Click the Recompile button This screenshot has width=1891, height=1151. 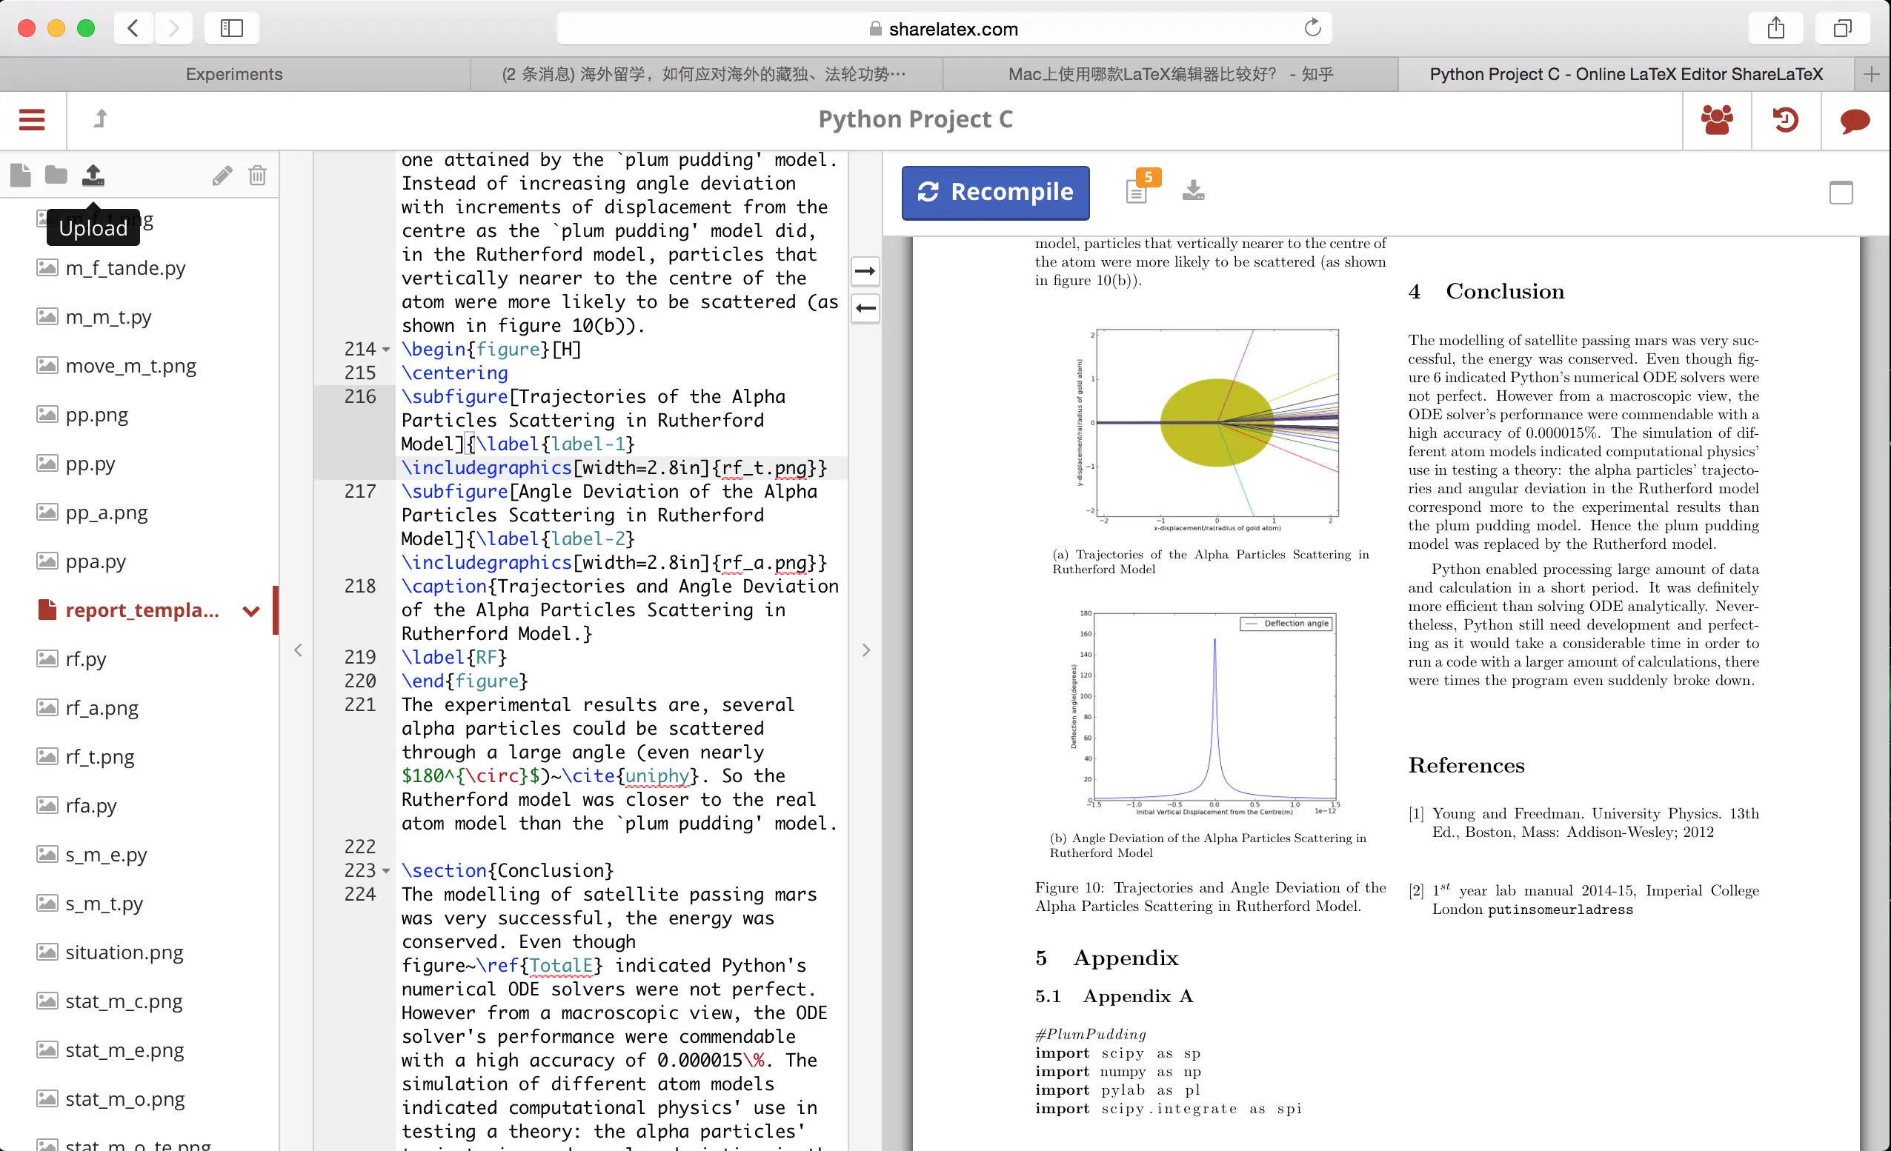tap(995, 192)
